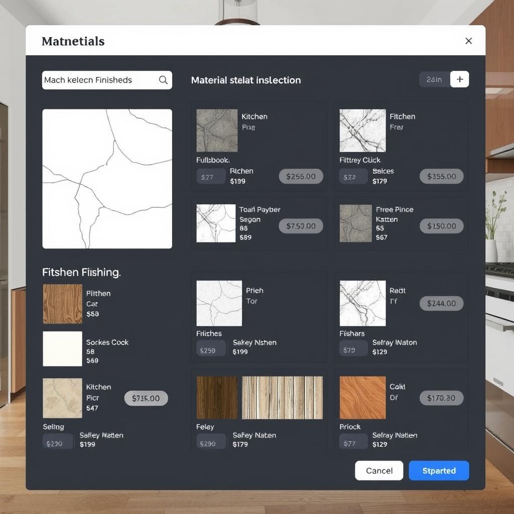The height and width of the screenshot is (514, 514).
Task: Click Sefray INaton text under Fiishars
Action: click(x=395, y=342)
